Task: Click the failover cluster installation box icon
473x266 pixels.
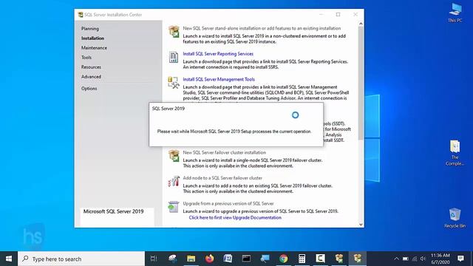Action: tap(174, 156)
